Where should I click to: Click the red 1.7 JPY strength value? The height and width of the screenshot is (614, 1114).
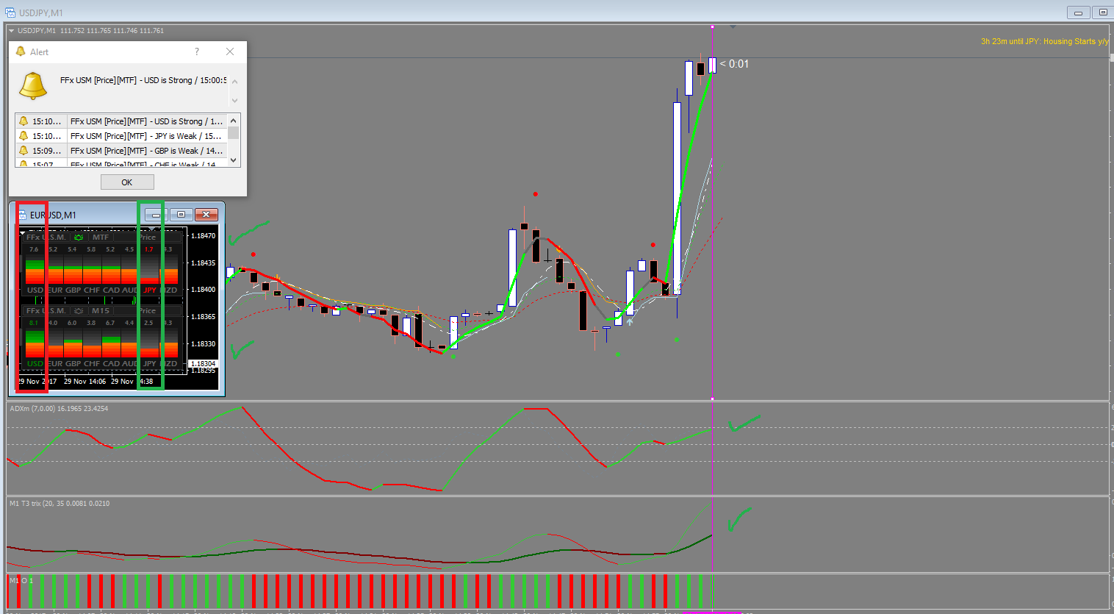coord(149,249)
